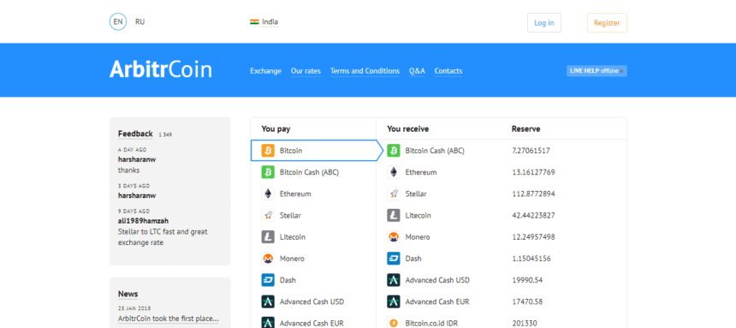Click feedback comment 'thanks'

click(x=128, y=170)
